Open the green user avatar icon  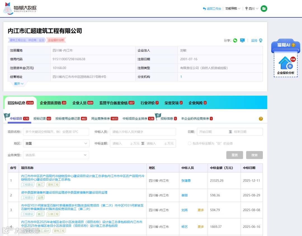click(x=264, y=8)
